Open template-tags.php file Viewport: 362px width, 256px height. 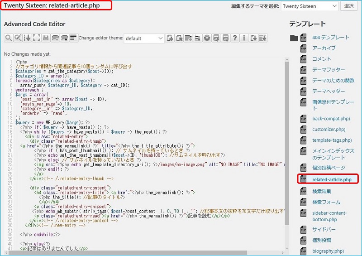(332, 140)
